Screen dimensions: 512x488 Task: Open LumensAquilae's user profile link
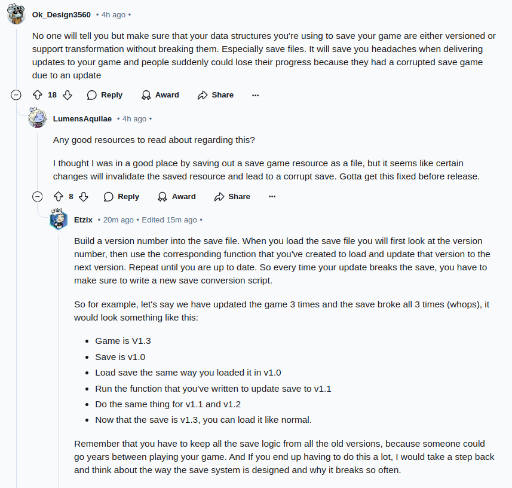pyautogui.click(x=82, y=118)
